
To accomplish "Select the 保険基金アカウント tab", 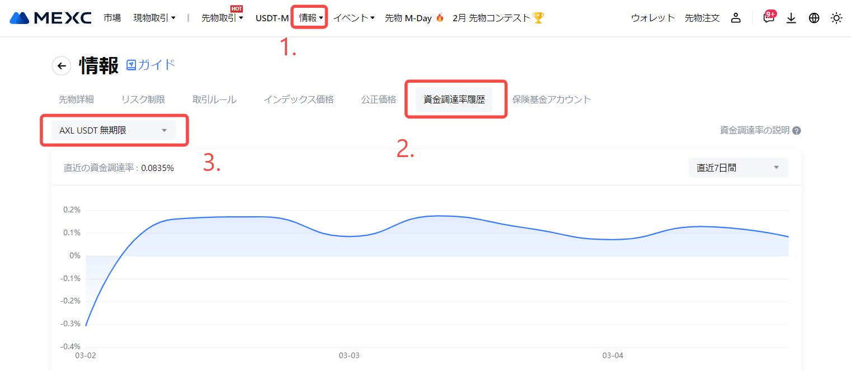I will coord(552,99).
